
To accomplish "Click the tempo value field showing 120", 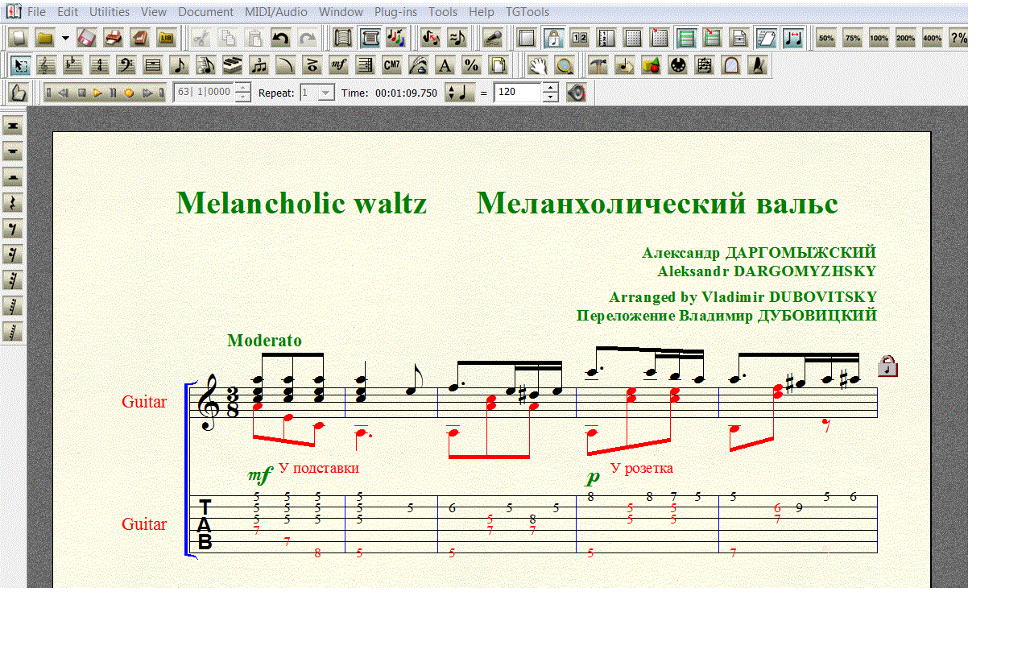I will click(518, 93).
